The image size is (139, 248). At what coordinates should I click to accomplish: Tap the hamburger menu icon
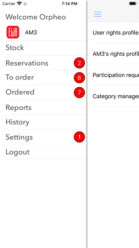coord(98,14)
